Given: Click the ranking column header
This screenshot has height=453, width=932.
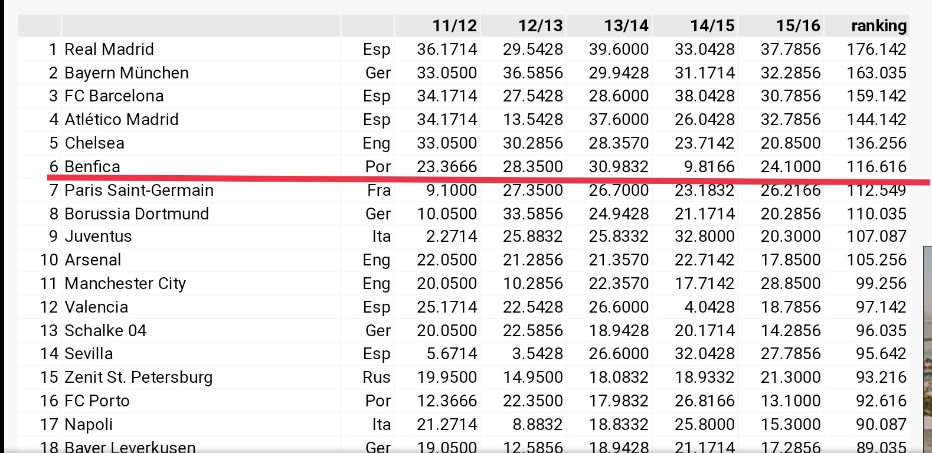Looking at the screenshot, I should tap(878, 26).
